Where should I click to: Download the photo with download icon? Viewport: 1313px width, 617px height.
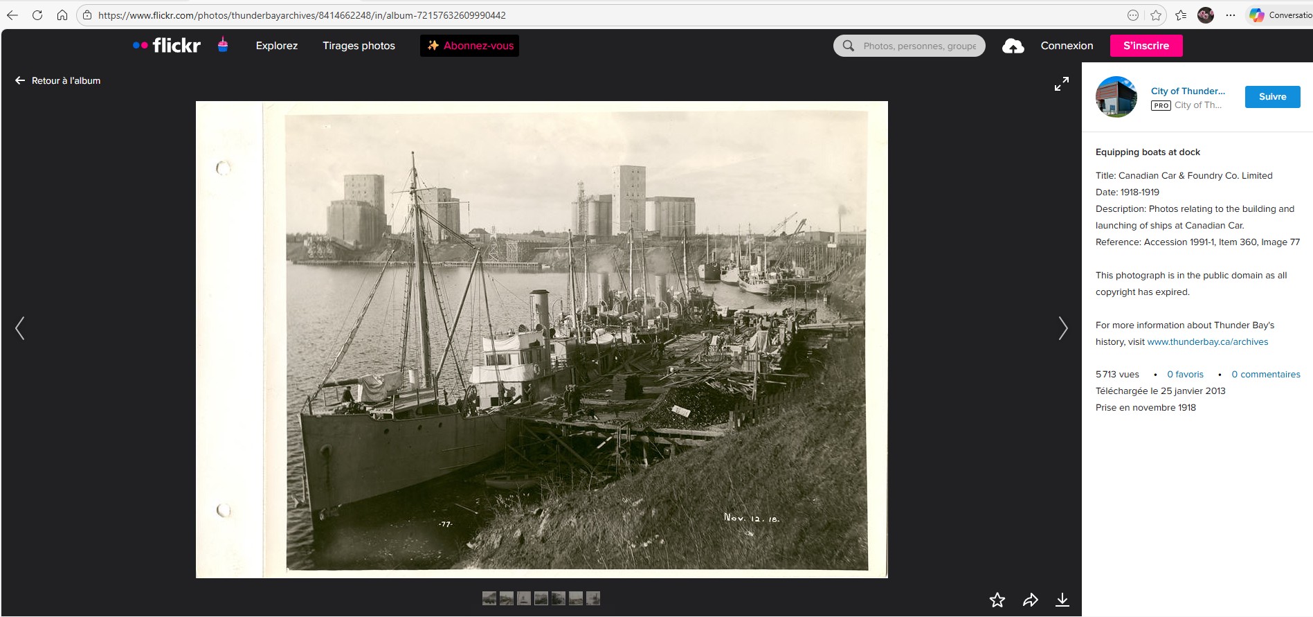(x=1062, y=600)
